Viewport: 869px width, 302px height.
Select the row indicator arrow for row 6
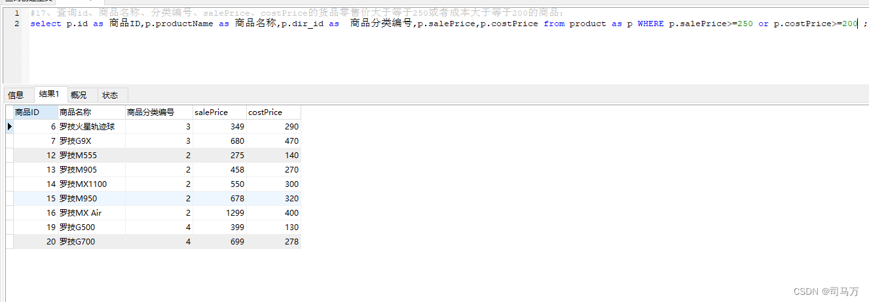9,126
